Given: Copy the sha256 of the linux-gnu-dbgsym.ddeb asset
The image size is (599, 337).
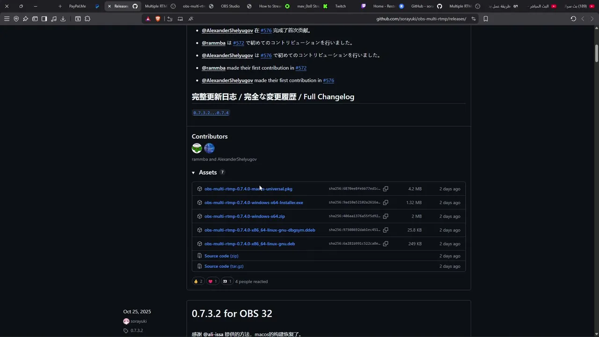Looking at the screenshot, I should click(x=386, y=230).
